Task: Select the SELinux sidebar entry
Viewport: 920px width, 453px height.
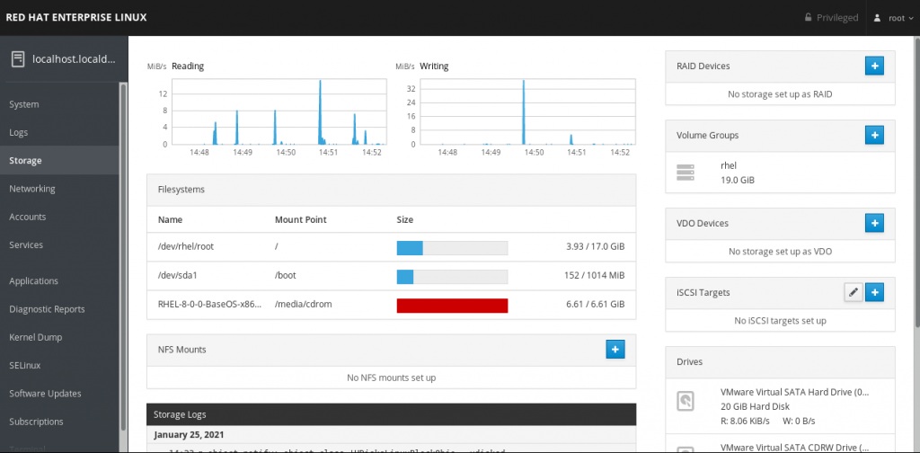Action: (25, 366)
